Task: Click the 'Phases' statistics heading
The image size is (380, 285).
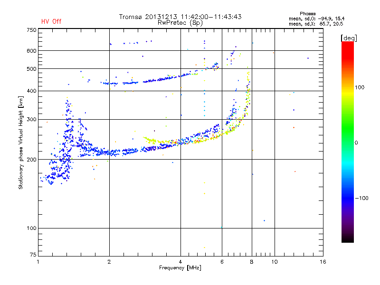Action: [307, 14]
